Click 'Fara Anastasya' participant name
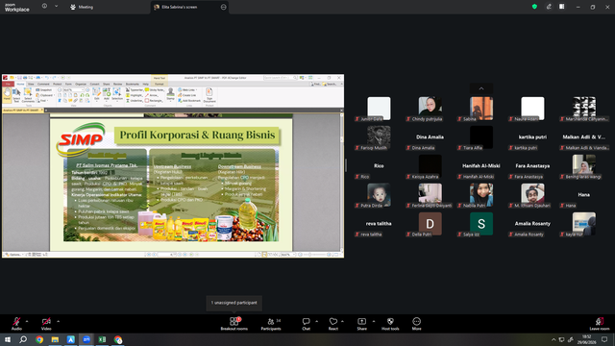Screen dimensions: 615x346 (x=532, y=166)
